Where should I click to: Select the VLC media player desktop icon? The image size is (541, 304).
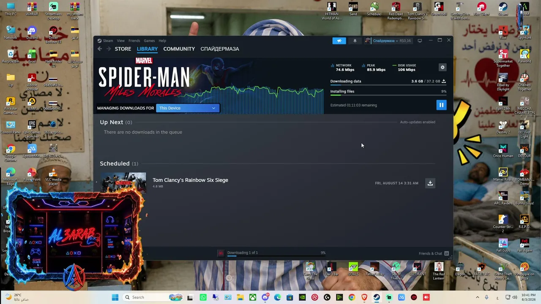pos(53,177)
